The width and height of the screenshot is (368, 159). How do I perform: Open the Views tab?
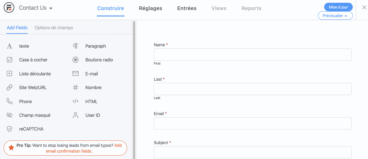(219, 9)
